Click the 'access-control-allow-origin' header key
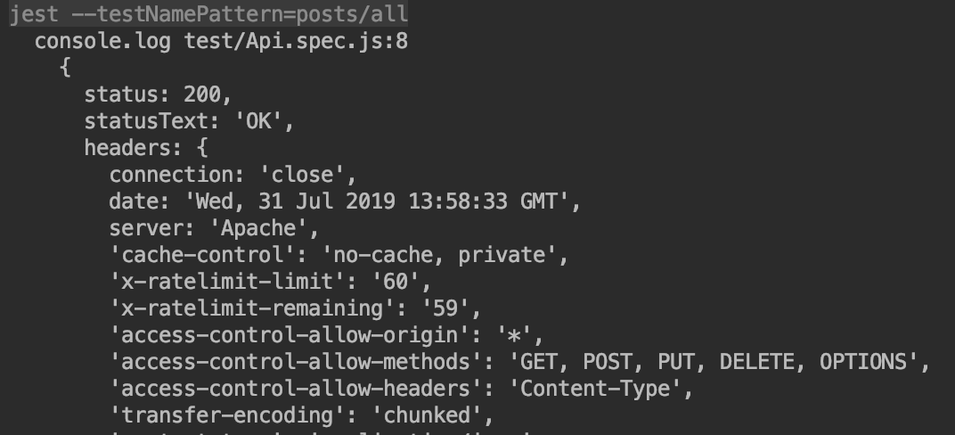Viewport: 955px width, 435px height. click(x=290, y=335)
